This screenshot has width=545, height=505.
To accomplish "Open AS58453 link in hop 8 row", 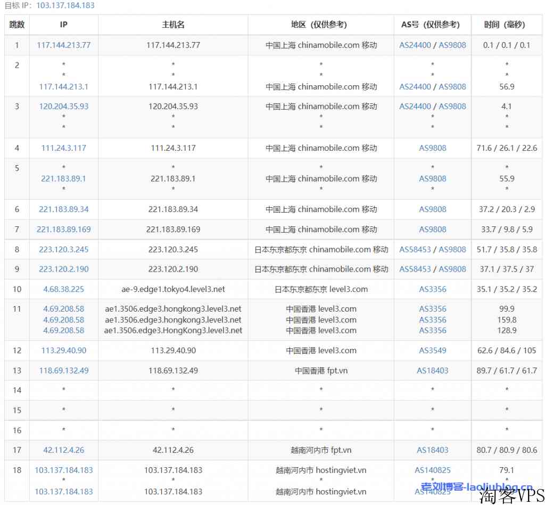I will (x=415, y=249).
